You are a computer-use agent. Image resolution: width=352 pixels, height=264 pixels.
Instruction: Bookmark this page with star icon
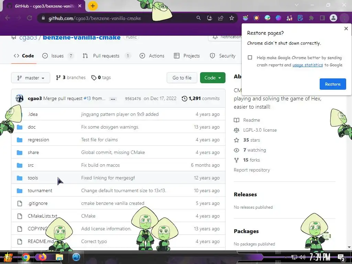232,18
